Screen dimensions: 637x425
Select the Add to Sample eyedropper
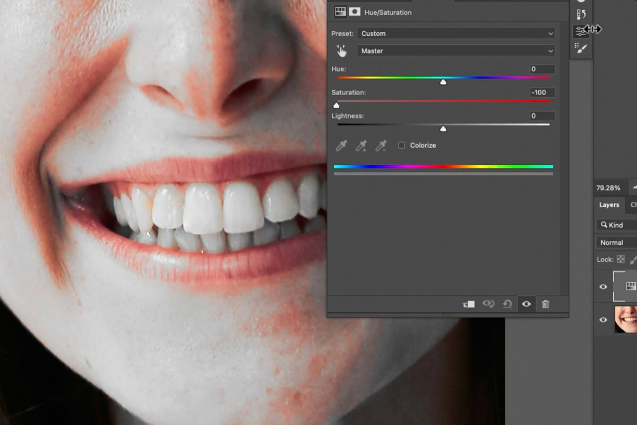(x=361, y=145)
